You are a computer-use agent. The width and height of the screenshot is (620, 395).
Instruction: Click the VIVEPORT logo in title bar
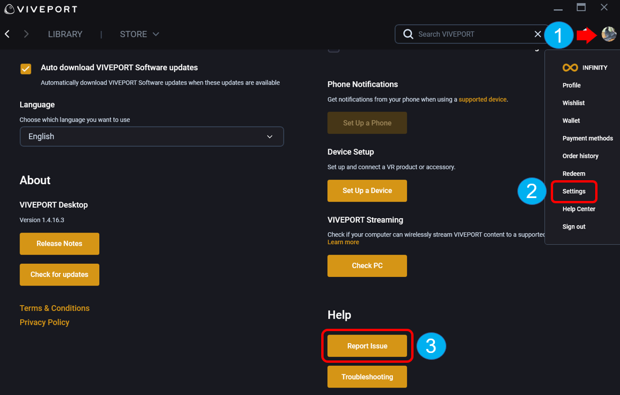[40, 9]
